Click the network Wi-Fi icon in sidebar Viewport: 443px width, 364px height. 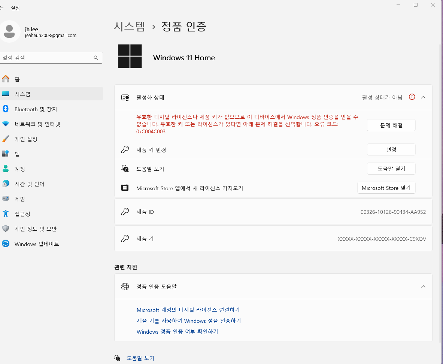(x=6, y=124)
